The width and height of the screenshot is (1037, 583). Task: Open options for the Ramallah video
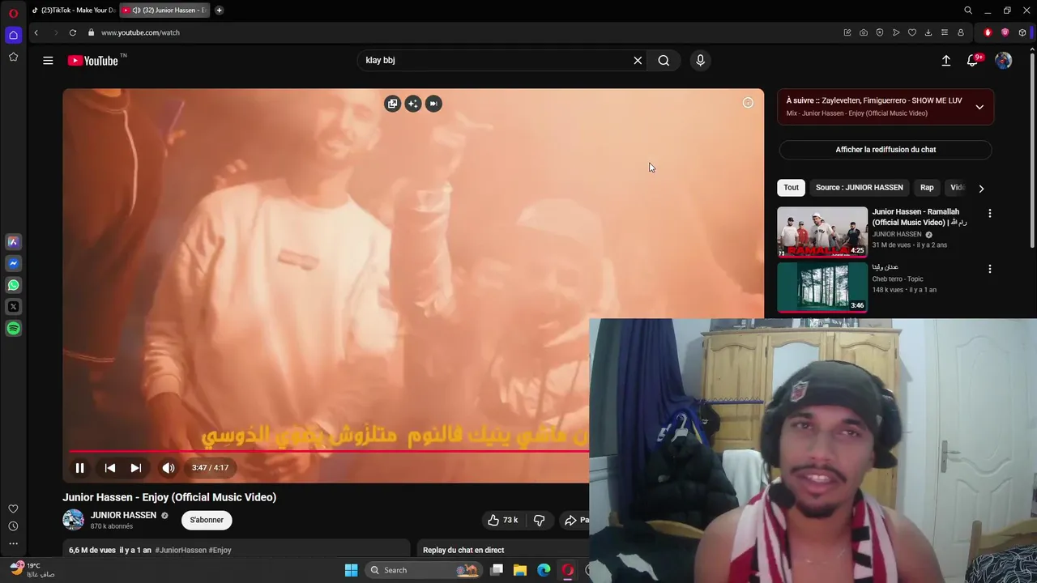tap(989, 214)
